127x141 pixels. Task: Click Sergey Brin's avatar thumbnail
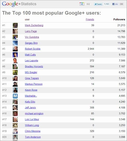coord(15,43)
